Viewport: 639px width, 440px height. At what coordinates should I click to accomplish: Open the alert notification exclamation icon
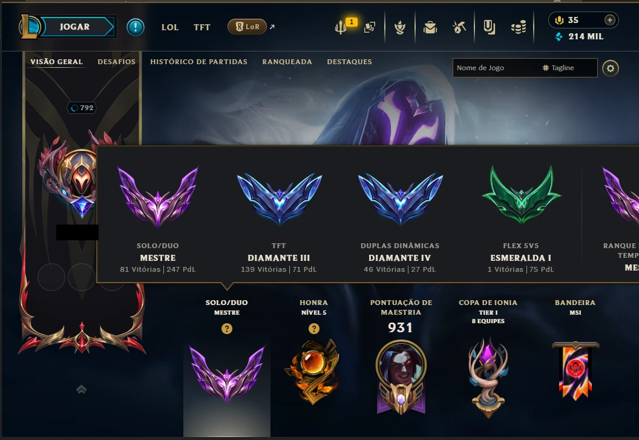[x=136, y=27]
